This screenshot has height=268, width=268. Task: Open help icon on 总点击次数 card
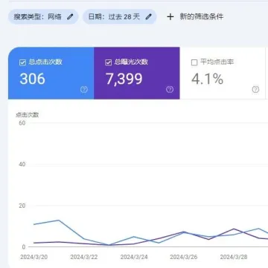point(84,90)
